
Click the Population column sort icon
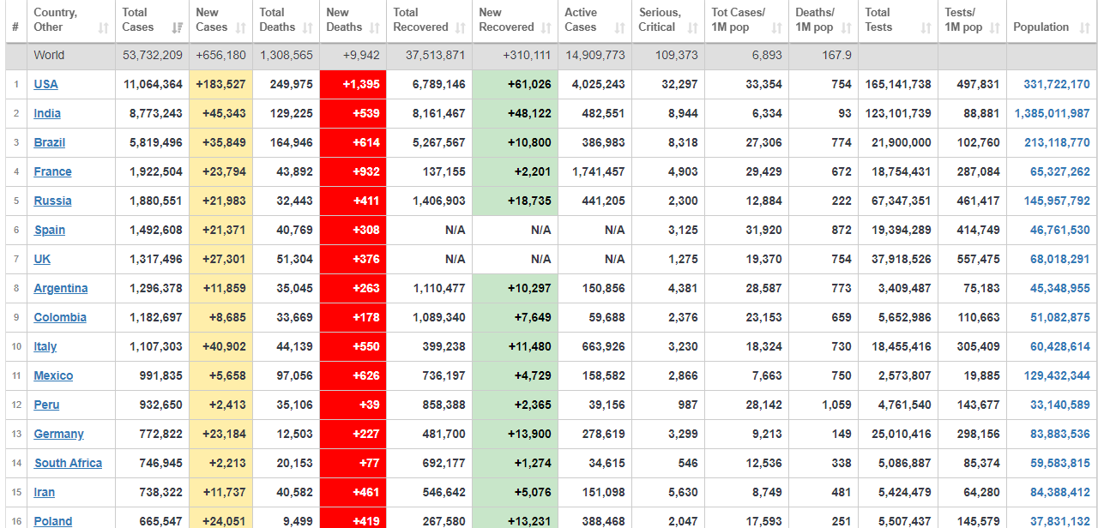click(1085, 27)
